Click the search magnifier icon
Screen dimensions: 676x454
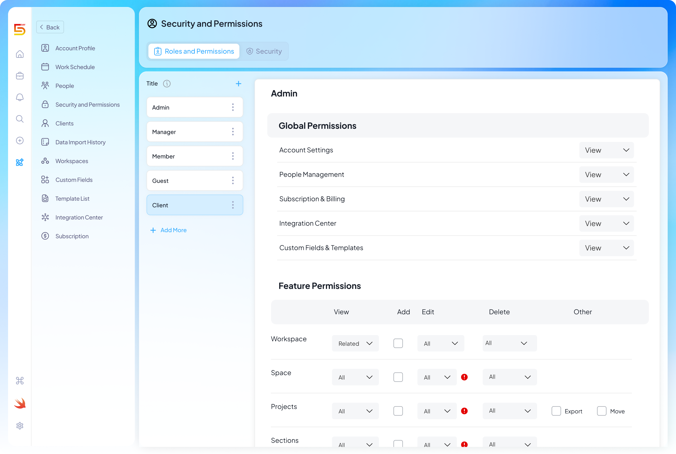(19, 119)
